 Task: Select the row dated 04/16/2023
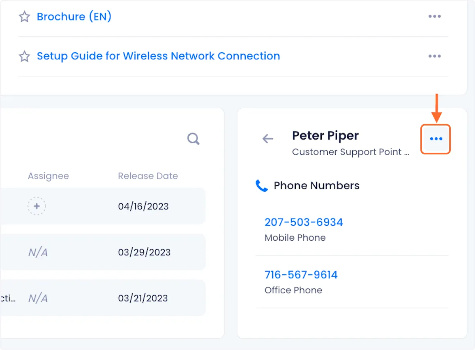pos(143,206)
